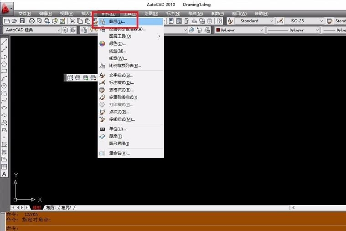Click the Plot Preview icon
The image size is (346, 231).
40,21
